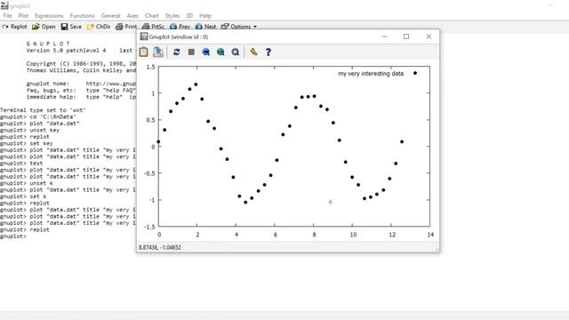Viewport: 569px width, 320px height.
Task: Click the 'cd C:\RnData' command line
Action: click(38, 116)
